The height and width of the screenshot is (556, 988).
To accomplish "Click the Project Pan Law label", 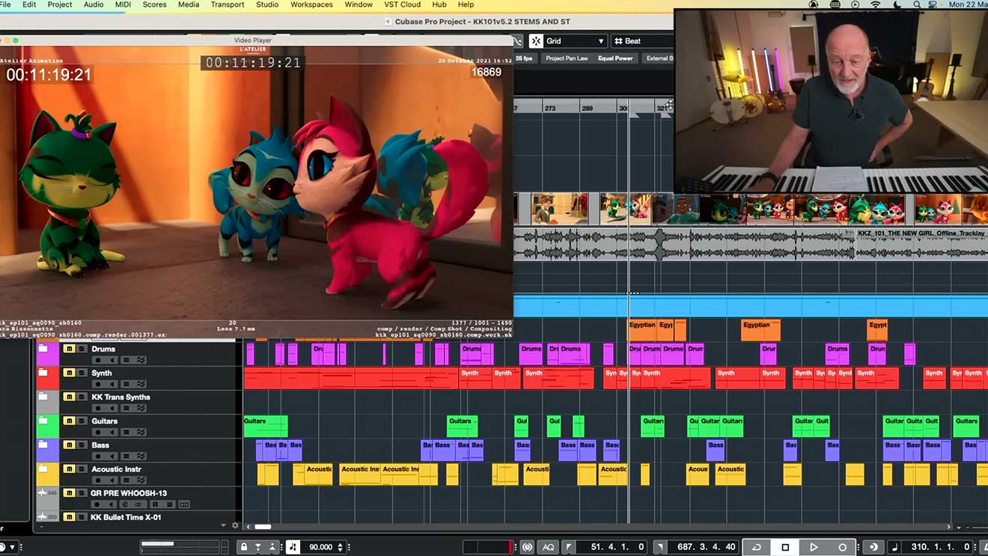I will (x=567, y=58).
